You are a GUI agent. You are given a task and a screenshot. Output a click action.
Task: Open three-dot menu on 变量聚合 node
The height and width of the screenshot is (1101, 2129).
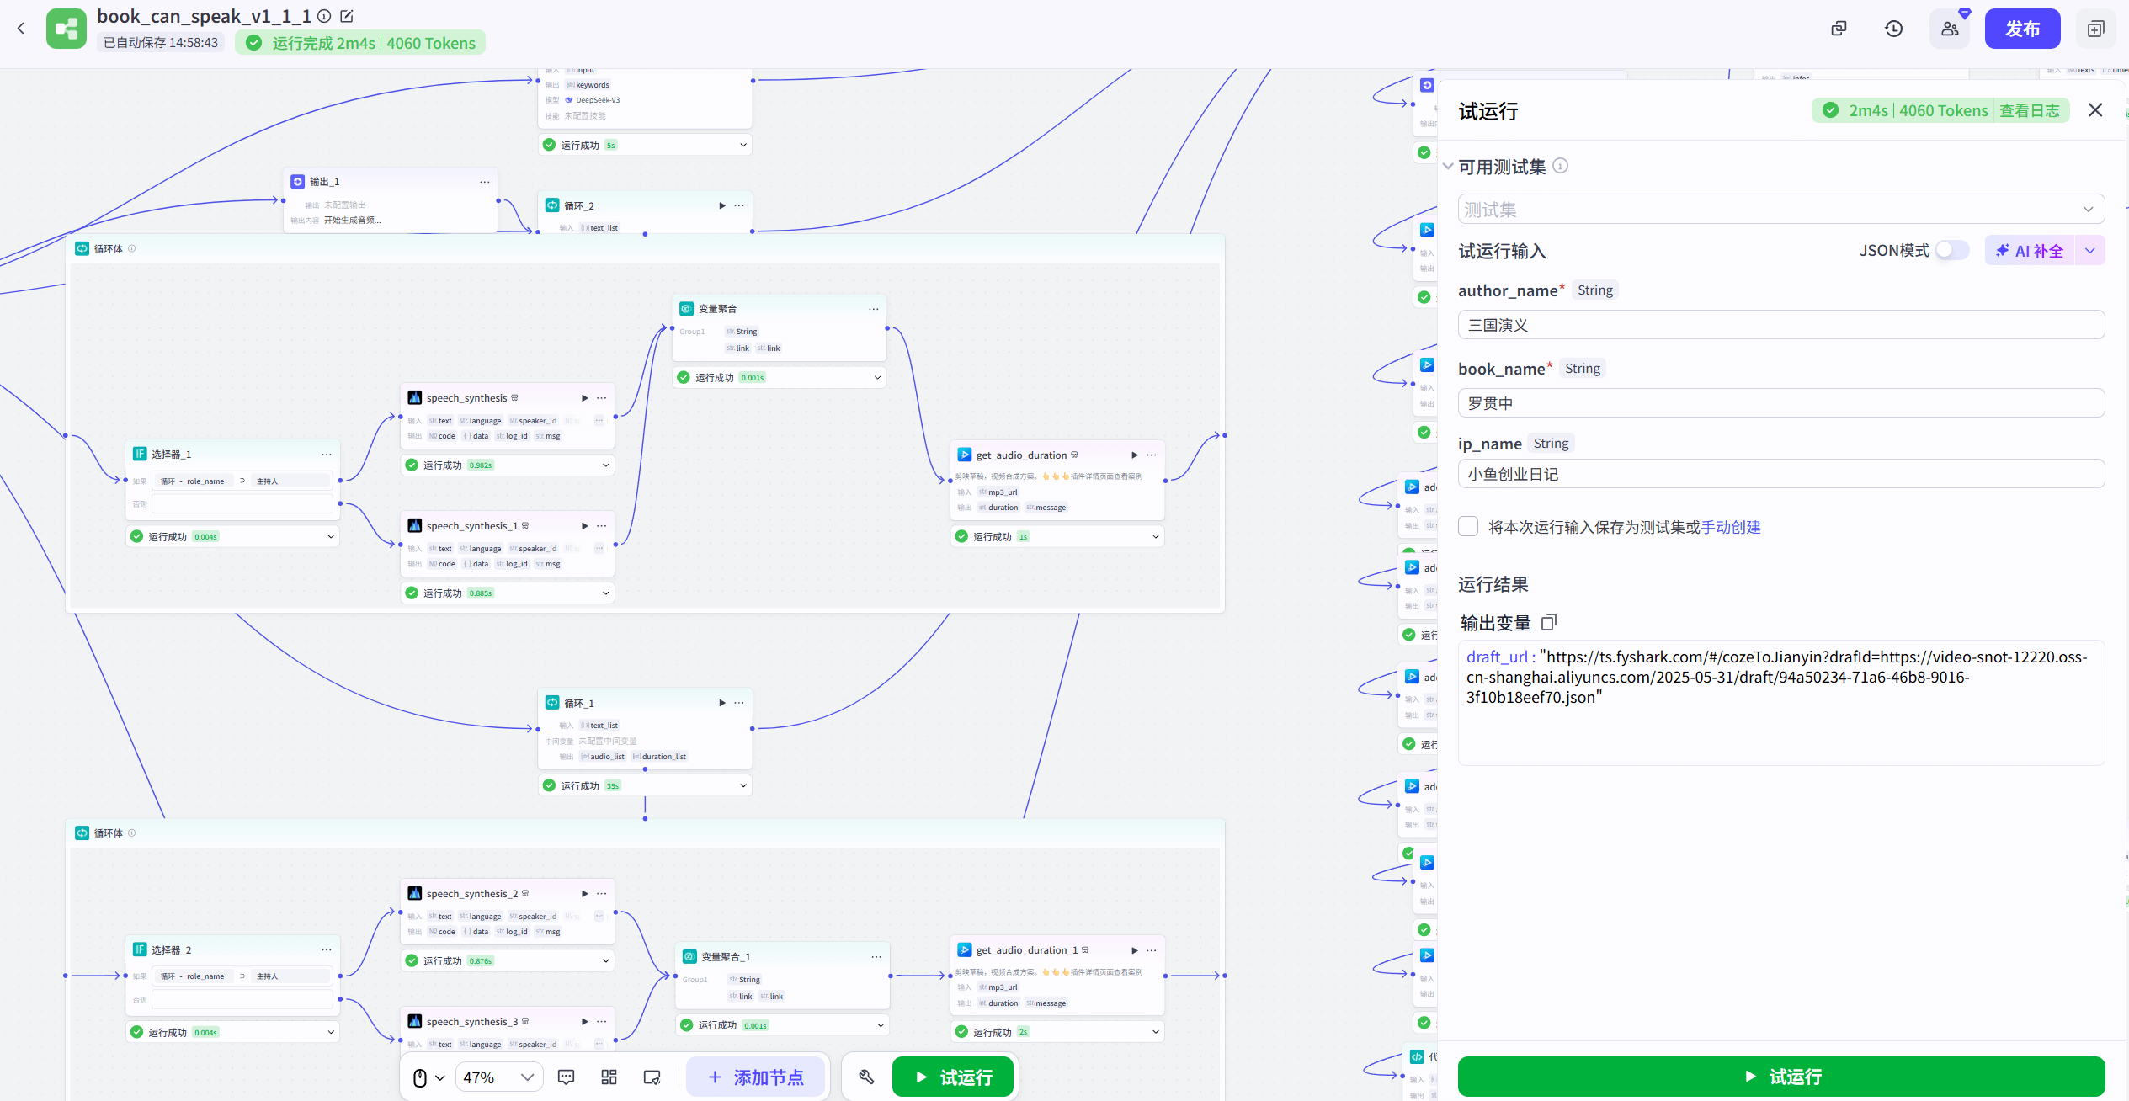(873, 309)
